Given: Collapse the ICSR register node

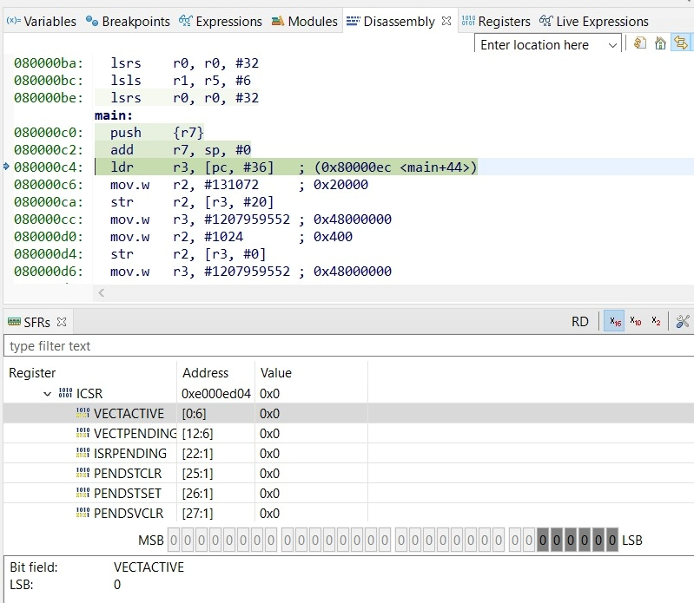Looking at the screenshot, I should [47, 393].
